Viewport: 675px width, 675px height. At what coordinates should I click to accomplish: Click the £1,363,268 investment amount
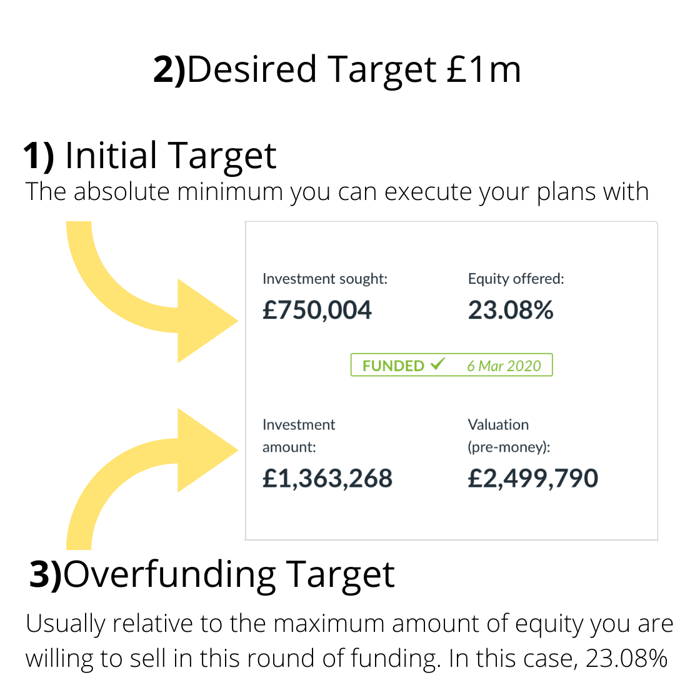[x=327, y=478]
